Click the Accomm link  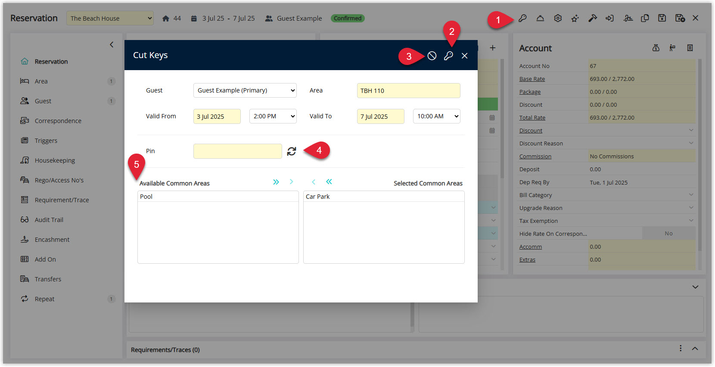[x=531, y=247]
